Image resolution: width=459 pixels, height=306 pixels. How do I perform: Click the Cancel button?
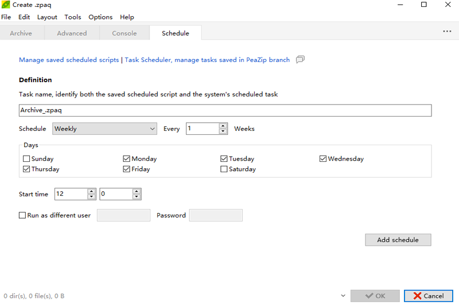428,296
